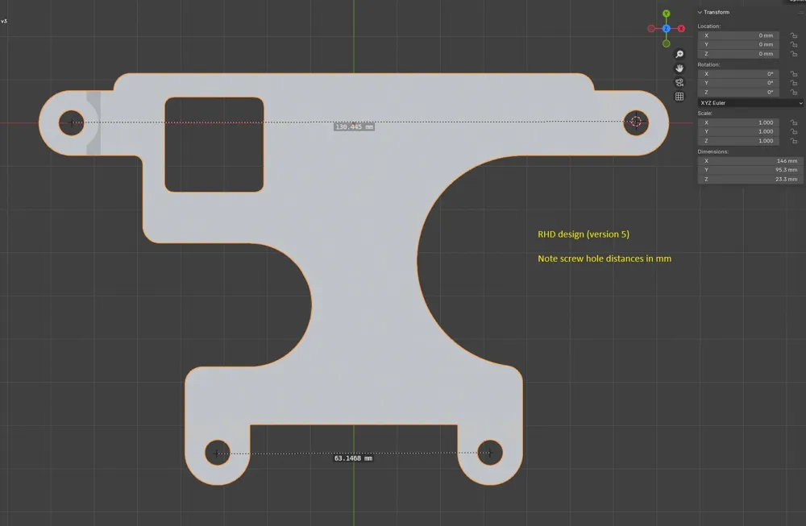
Task: Collapse the Transform panel
Action: (x=700, y=12)
